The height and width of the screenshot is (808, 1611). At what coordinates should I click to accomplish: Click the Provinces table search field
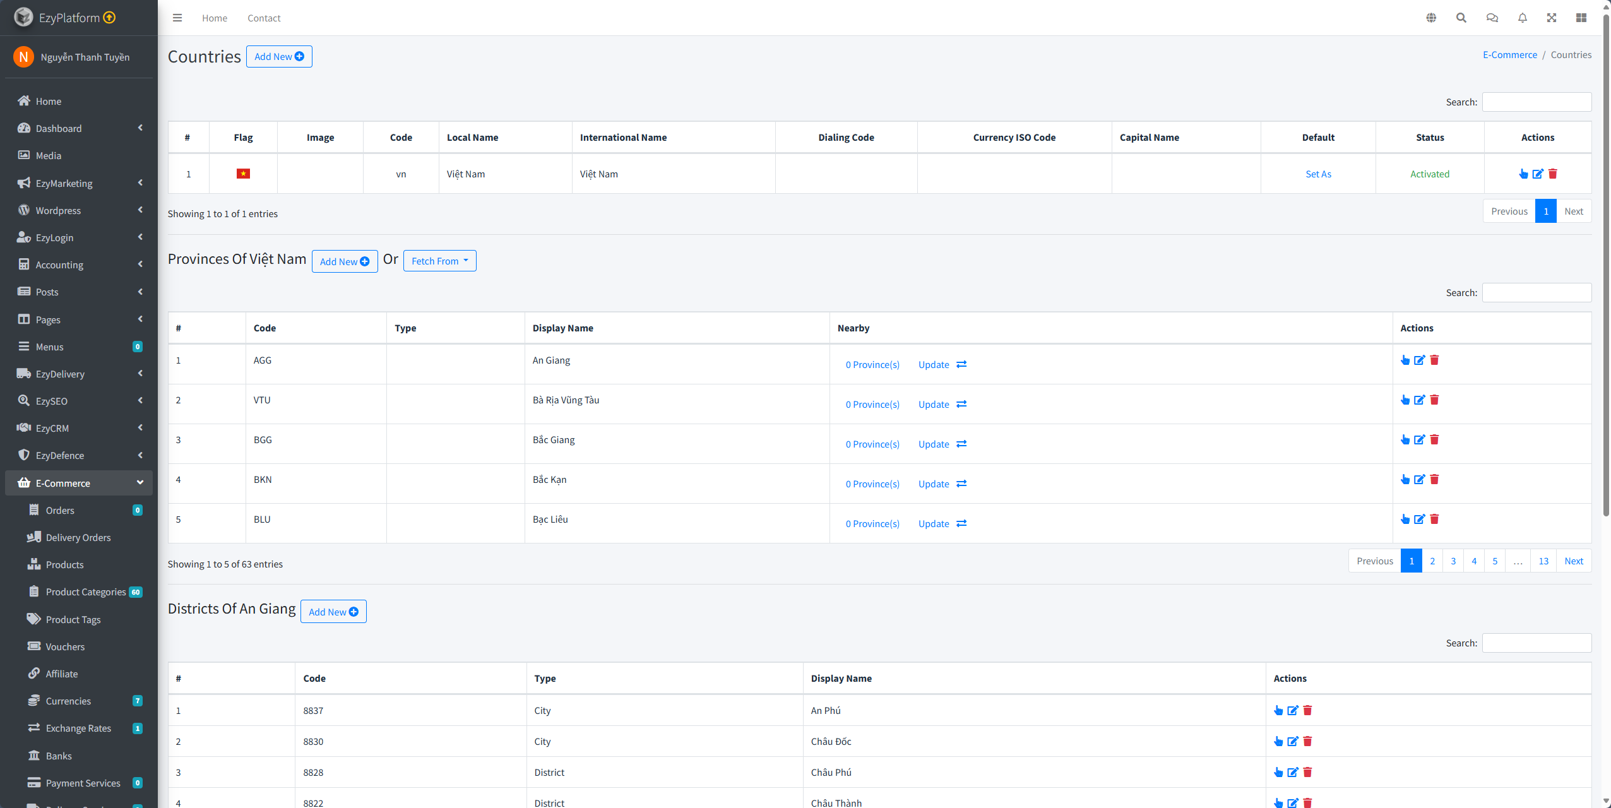click(x=1536, y=292)
